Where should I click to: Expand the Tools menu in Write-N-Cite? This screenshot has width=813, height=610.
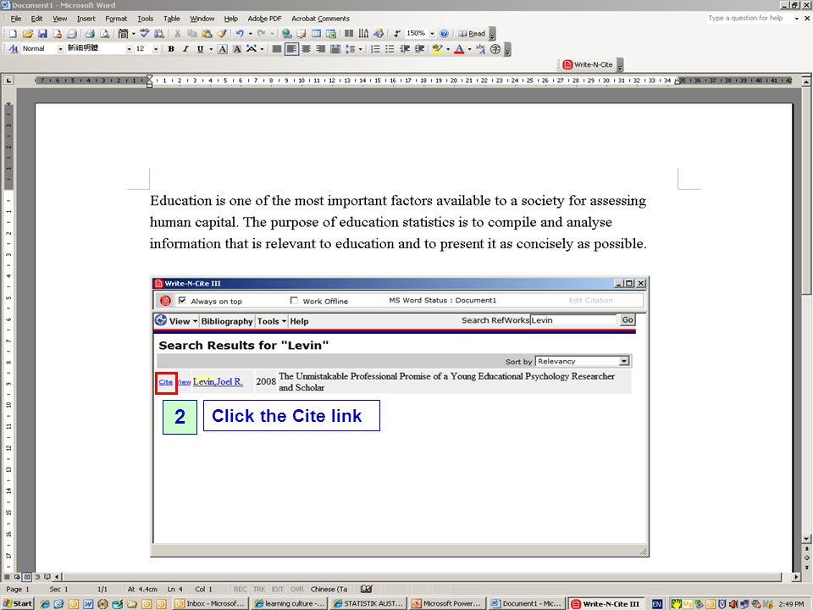(272, 322)
